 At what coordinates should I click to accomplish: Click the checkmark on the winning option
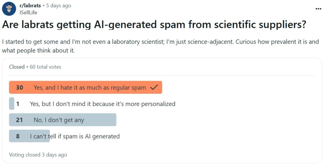[x=154, y=87]
